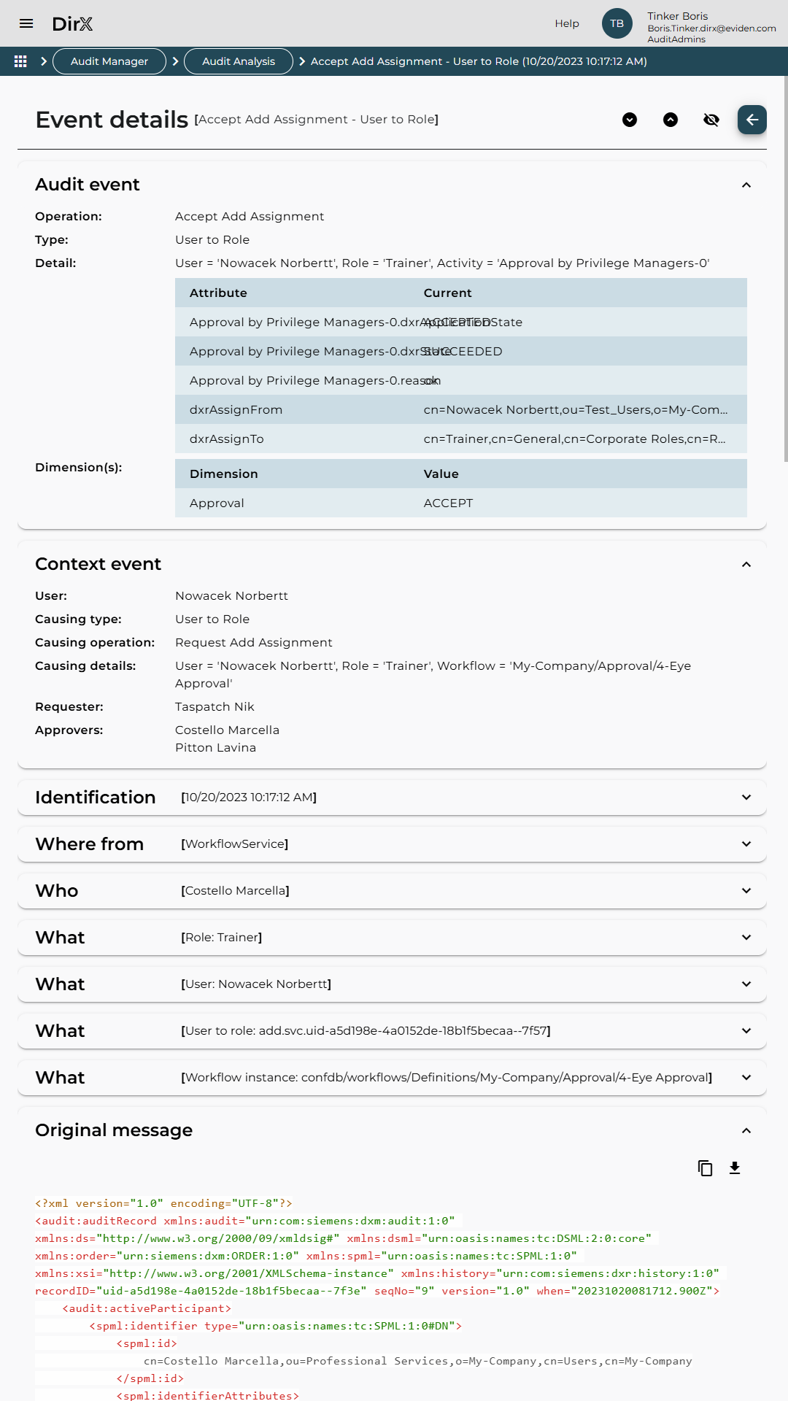Select Audit Analysis in the breadcrumb trail
The height and width of the screenshot is (1401, 788).
(x=237, y=61)
